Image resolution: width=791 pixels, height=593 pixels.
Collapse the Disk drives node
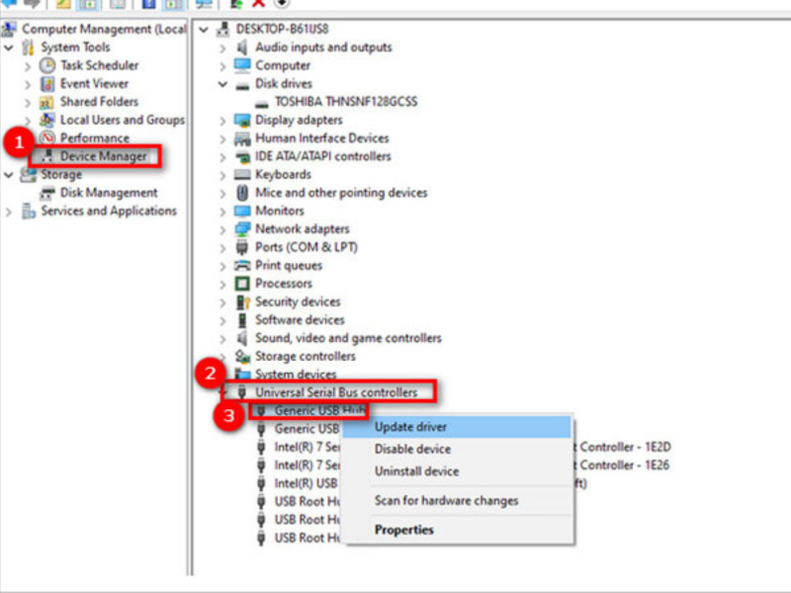pyautogui.click(x=223, y=84)
